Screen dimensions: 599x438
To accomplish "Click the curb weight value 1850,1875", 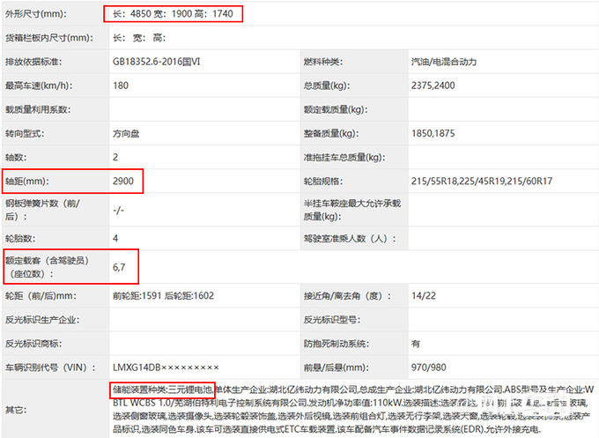I will click(433, 134).
